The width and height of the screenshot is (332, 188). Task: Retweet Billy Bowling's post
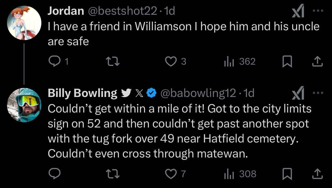(x=113, y=174)
